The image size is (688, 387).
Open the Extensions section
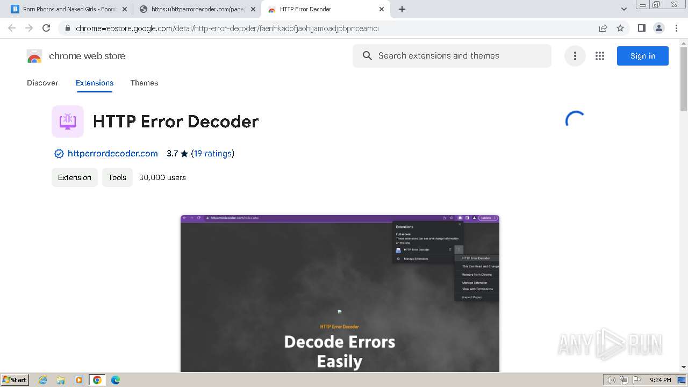point(95,83)
